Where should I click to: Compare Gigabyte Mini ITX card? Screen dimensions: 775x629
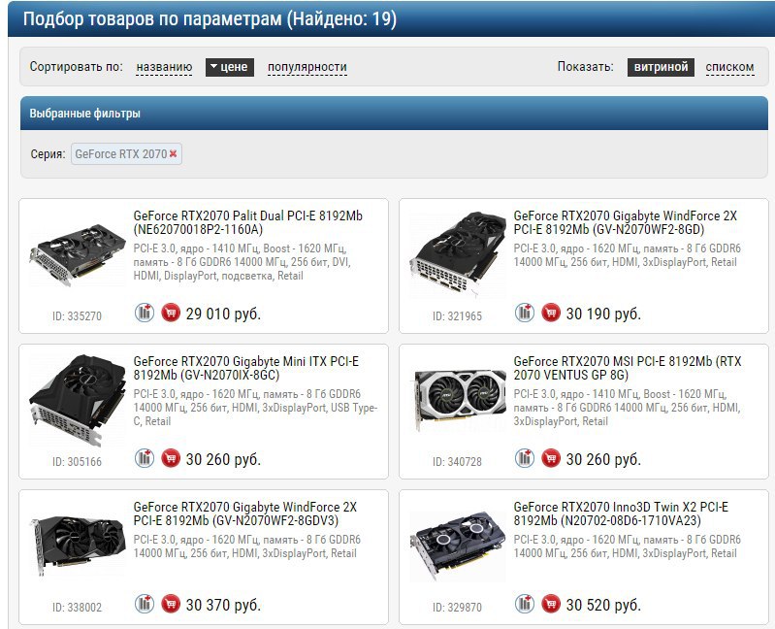click(145, 458)
